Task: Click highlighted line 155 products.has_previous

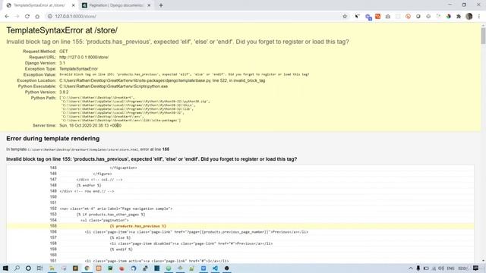Action: [138, 226]
